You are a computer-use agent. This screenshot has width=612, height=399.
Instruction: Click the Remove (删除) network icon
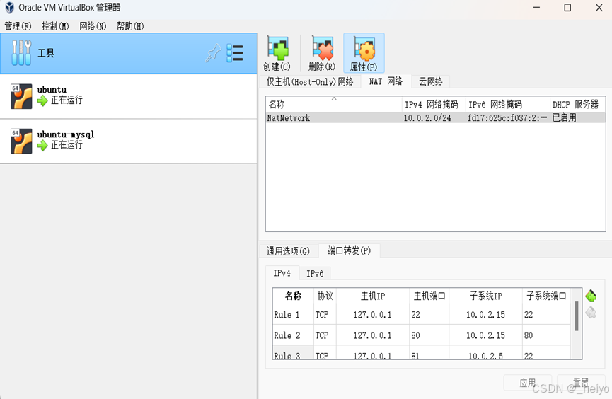[323, 48]
